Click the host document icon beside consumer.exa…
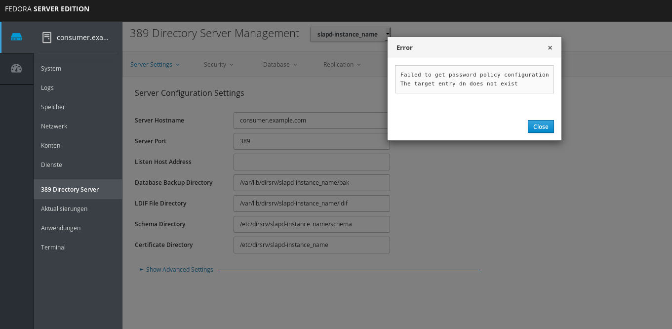Viewport: 672px width, 329px height. [47, 38]
